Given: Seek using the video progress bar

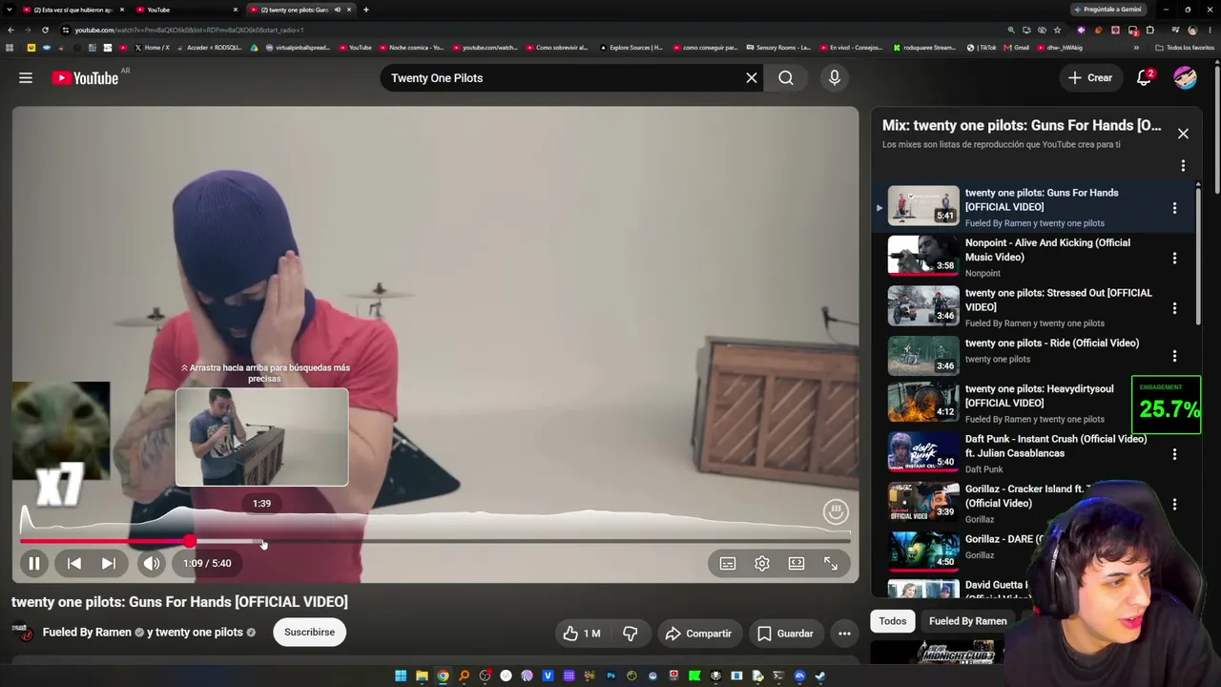Looking at the screenshot, I should pos(435,542).
